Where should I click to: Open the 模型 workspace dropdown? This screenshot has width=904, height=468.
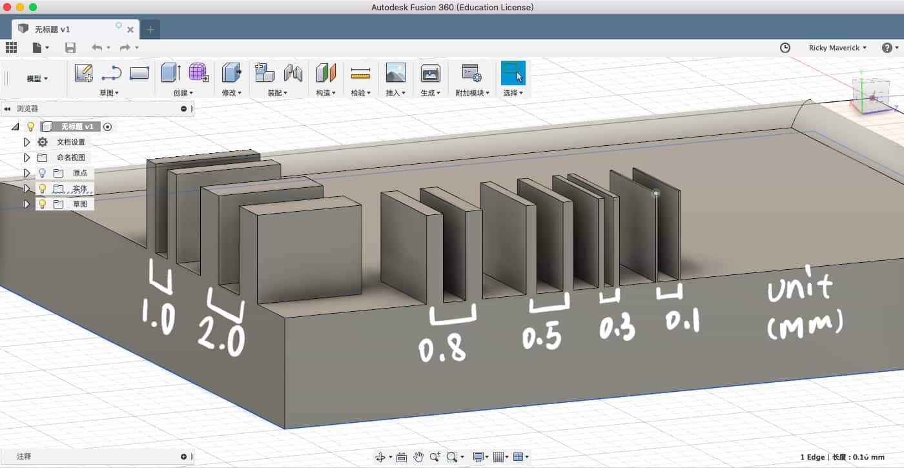37,79
